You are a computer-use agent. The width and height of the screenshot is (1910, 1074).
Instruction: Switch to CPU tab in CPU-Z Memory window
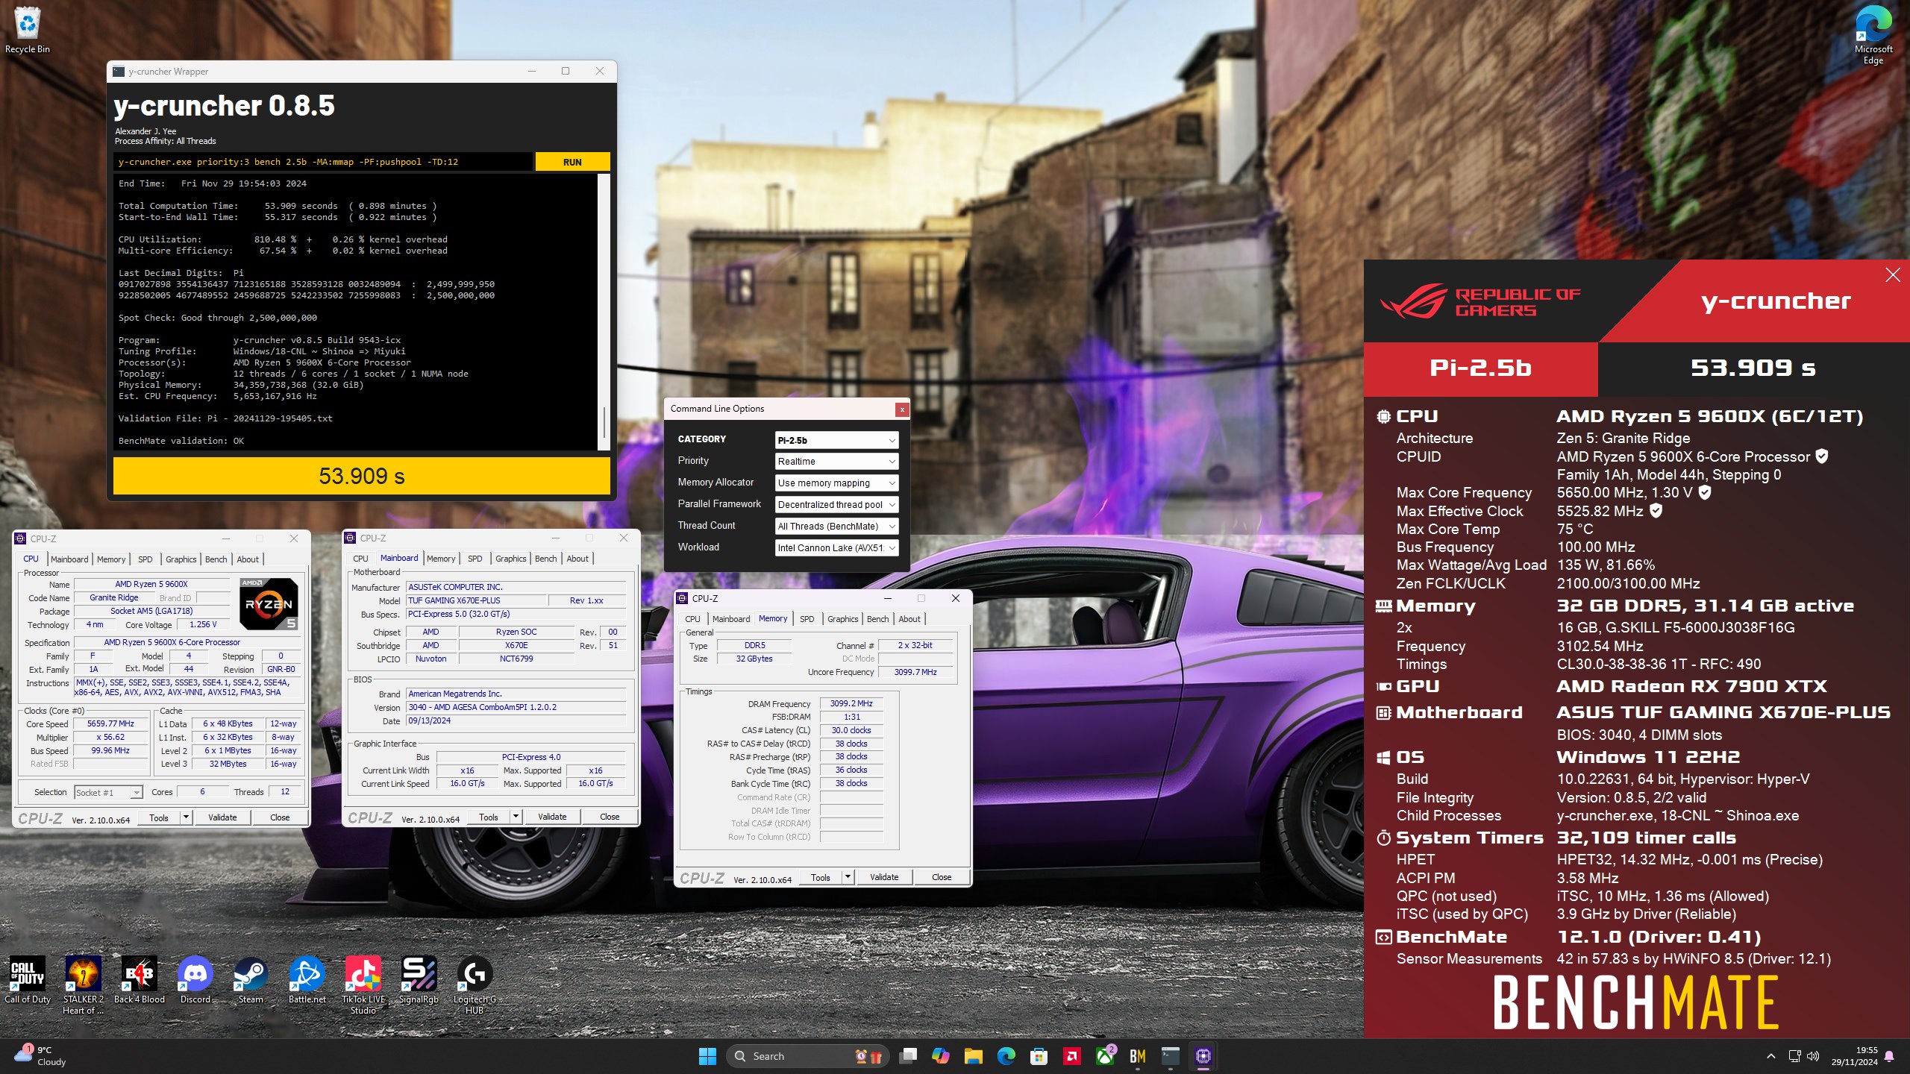692,619
